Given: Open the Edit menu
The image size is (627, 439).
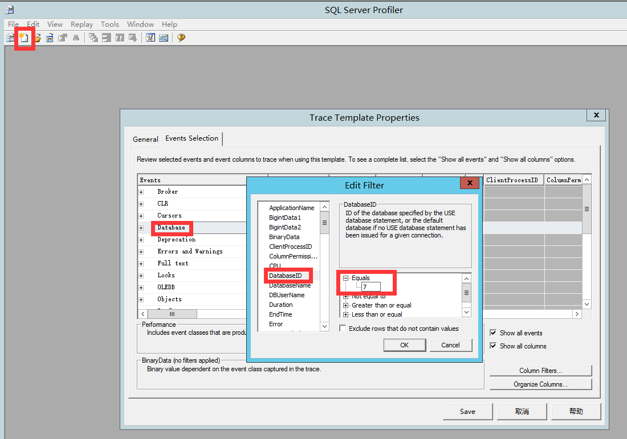Looking at the screenshot, I should pos(33,24).
